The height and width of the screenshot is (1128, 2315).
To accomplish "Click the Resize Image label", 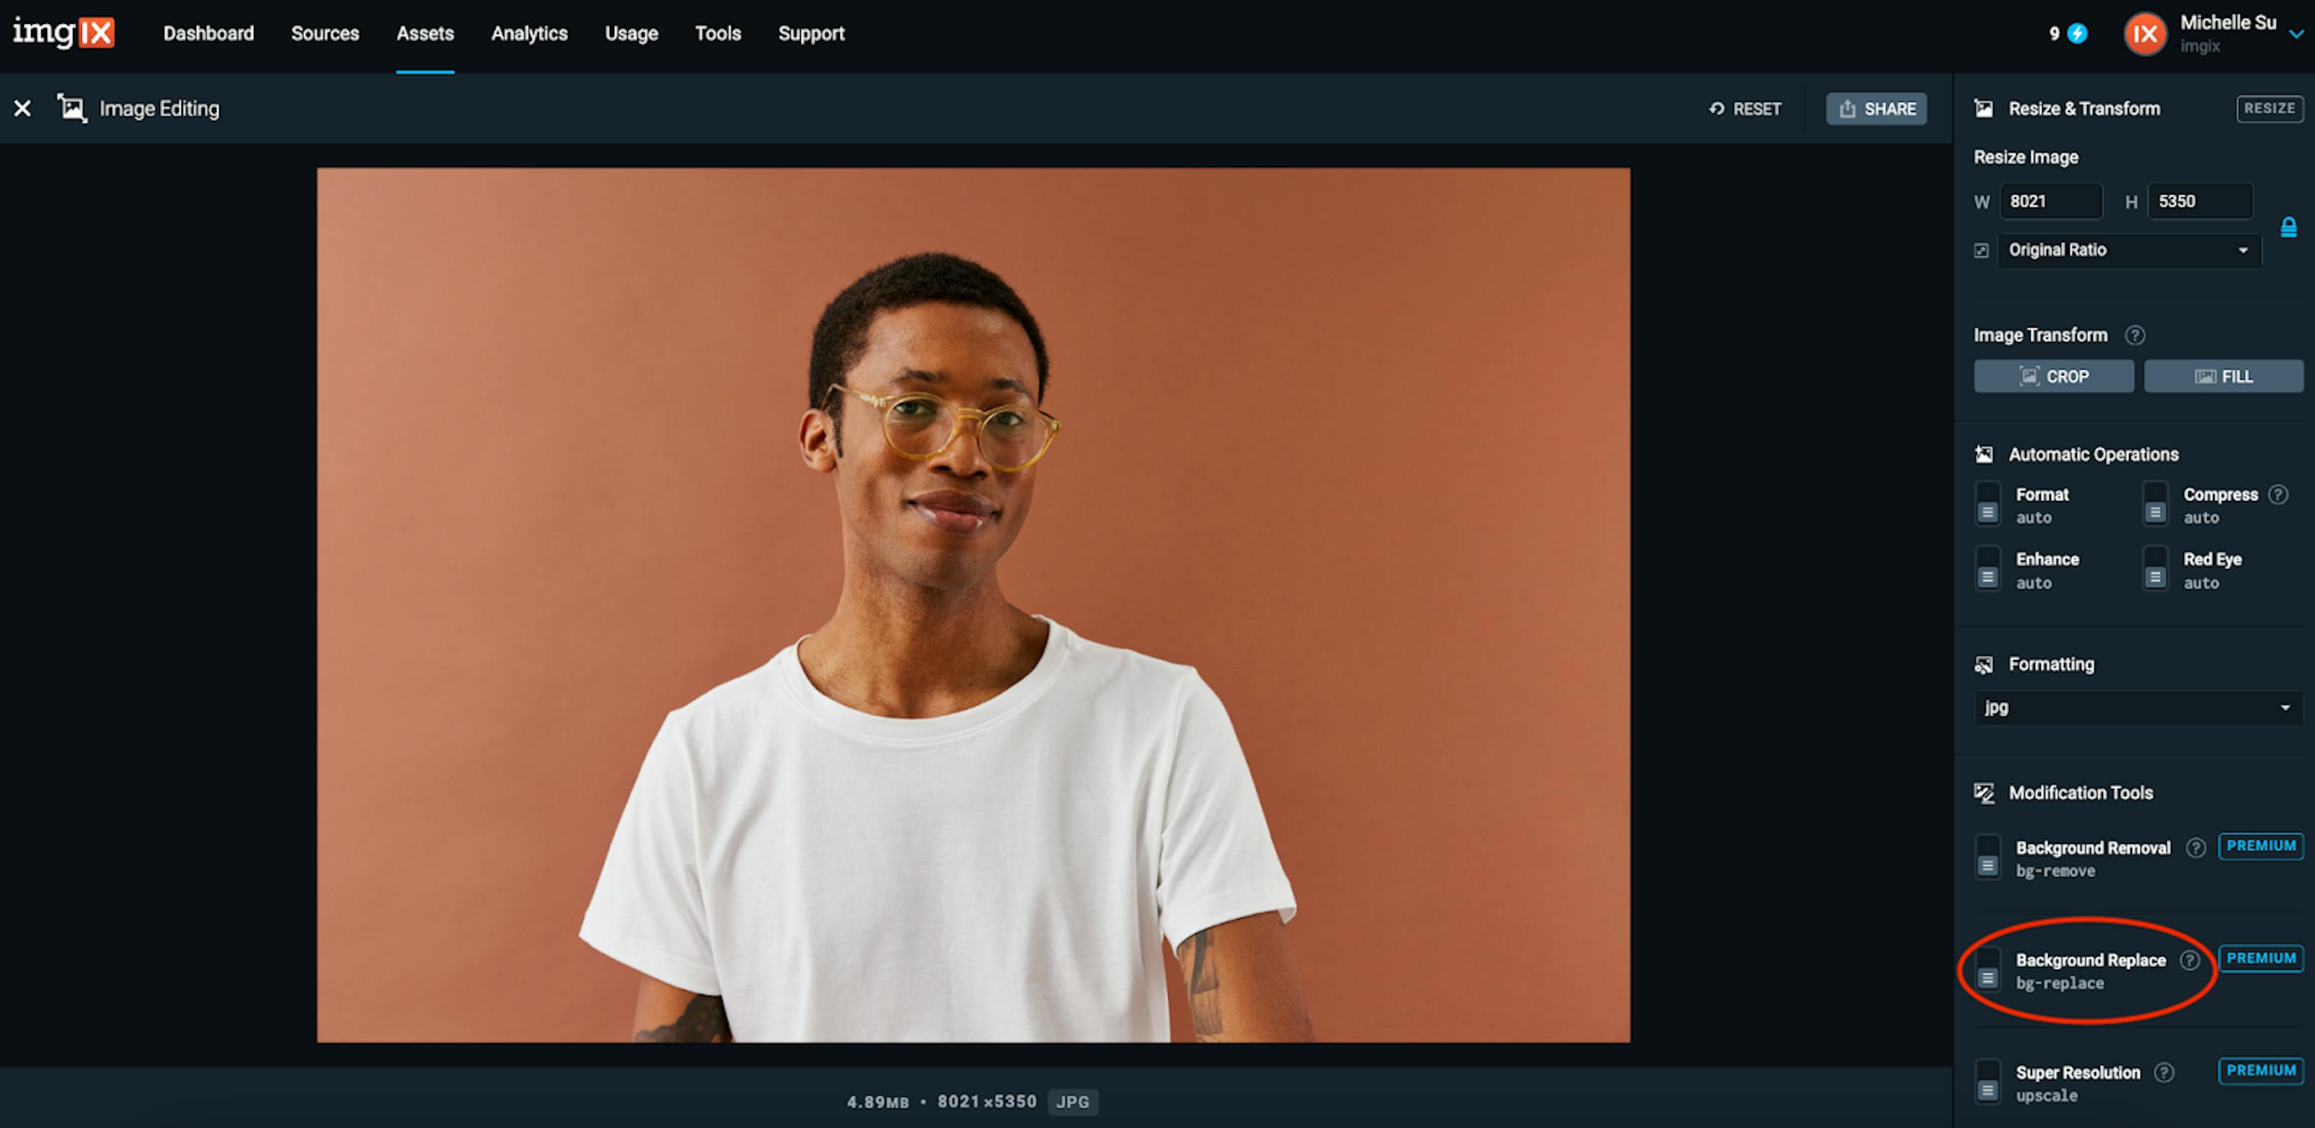I will coord(2026,157).
